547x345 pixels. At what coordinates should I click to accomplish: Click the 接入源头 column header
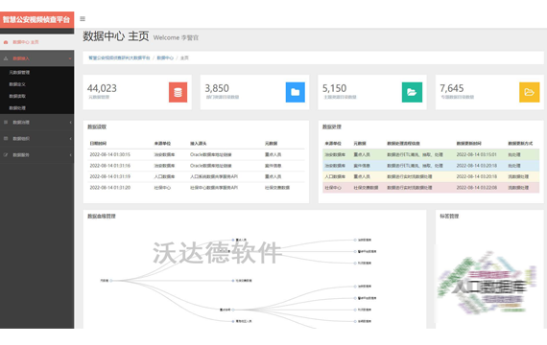coord(198,143)
